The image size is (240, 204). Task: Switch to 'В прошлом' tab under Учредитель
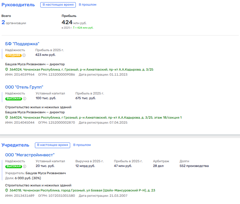(82, 145)
